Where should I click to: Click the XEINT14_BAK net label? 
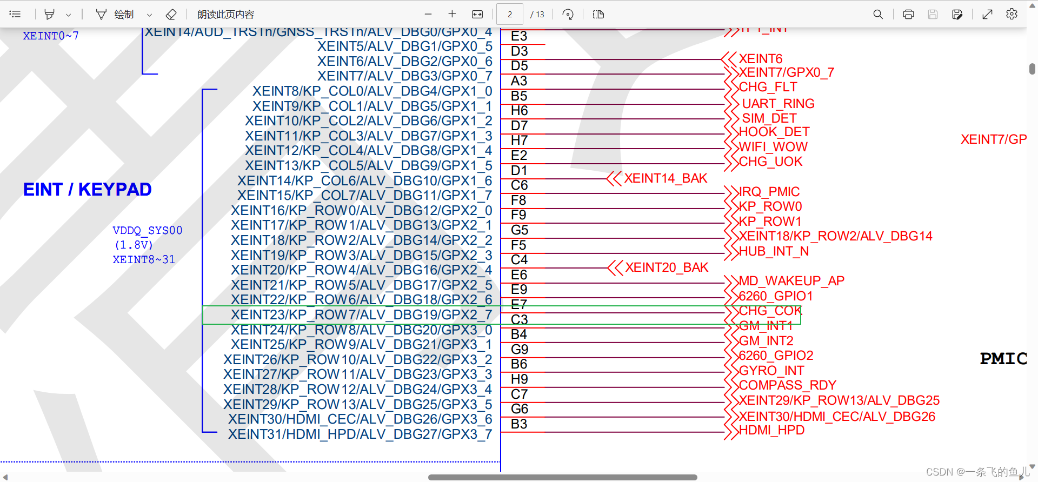[x=666, y=178]
